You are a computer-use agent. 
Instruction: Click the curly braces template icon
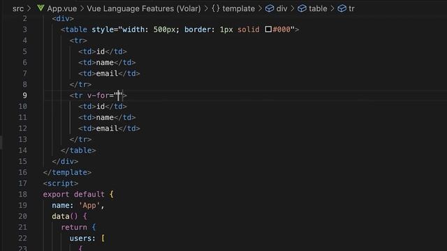(216, 8)
